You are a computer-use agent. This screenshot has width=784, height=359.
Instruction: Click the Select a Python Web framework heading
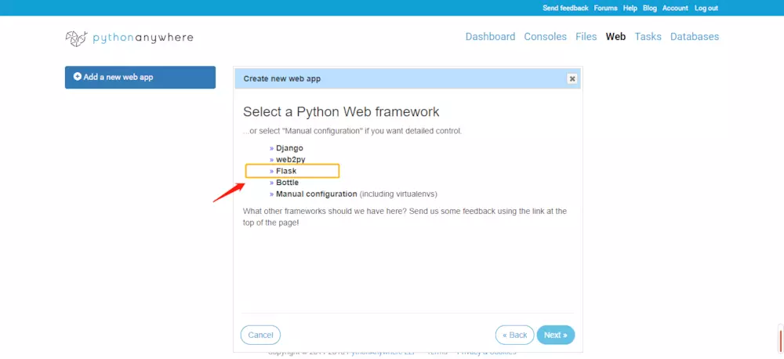[x=341, y=111]
